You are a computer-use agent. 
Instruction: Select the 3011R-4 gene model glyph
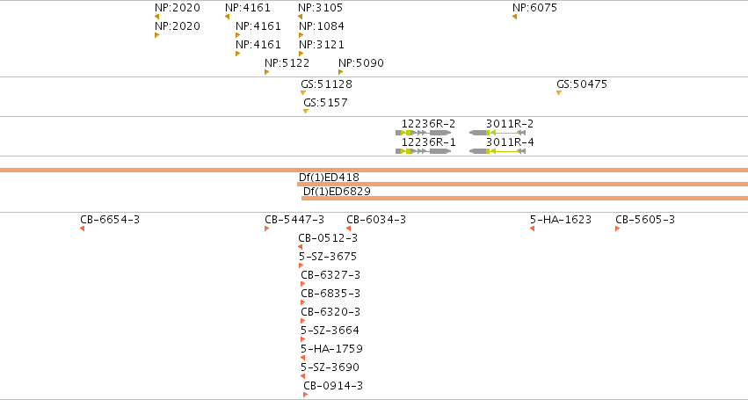pyautogui.click(x=497, y=151)
